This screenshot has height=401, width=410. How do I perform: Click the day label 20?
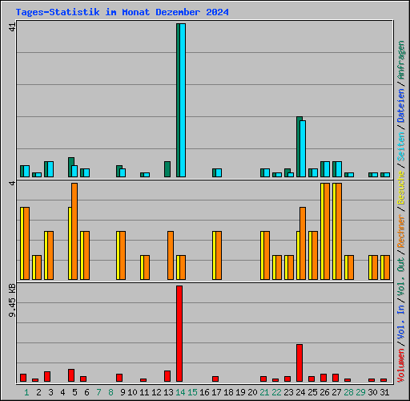click(x=252, y=392)
